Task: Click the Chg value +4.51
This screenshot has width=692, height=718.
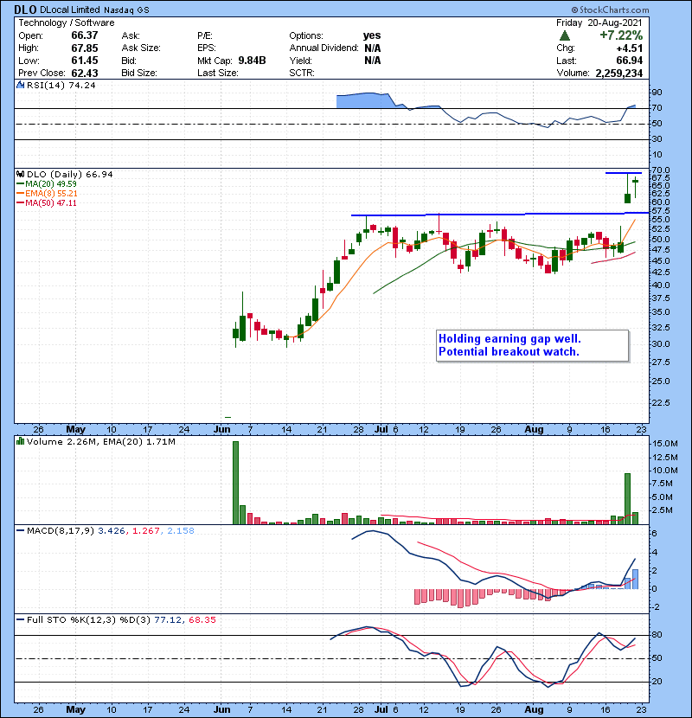Action: click(629, 48)
